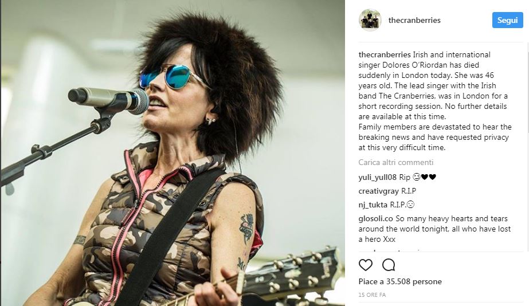Open yuli_yull08 commenter profile
Screen dimensions: 529x306
tap(378, 177)
